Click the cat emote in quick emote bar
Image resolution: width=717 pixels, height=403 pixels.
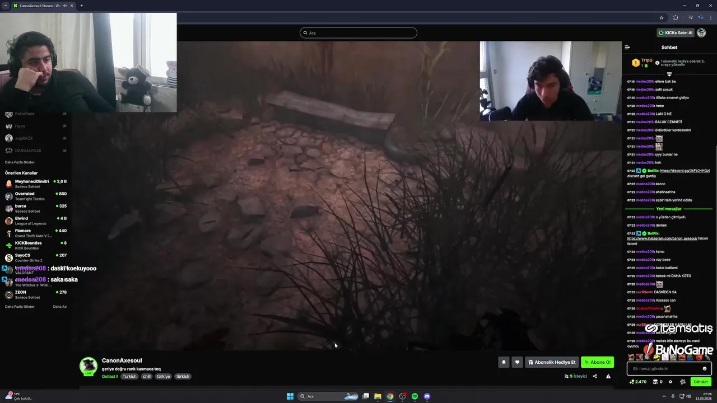click(x=631, y=357)
